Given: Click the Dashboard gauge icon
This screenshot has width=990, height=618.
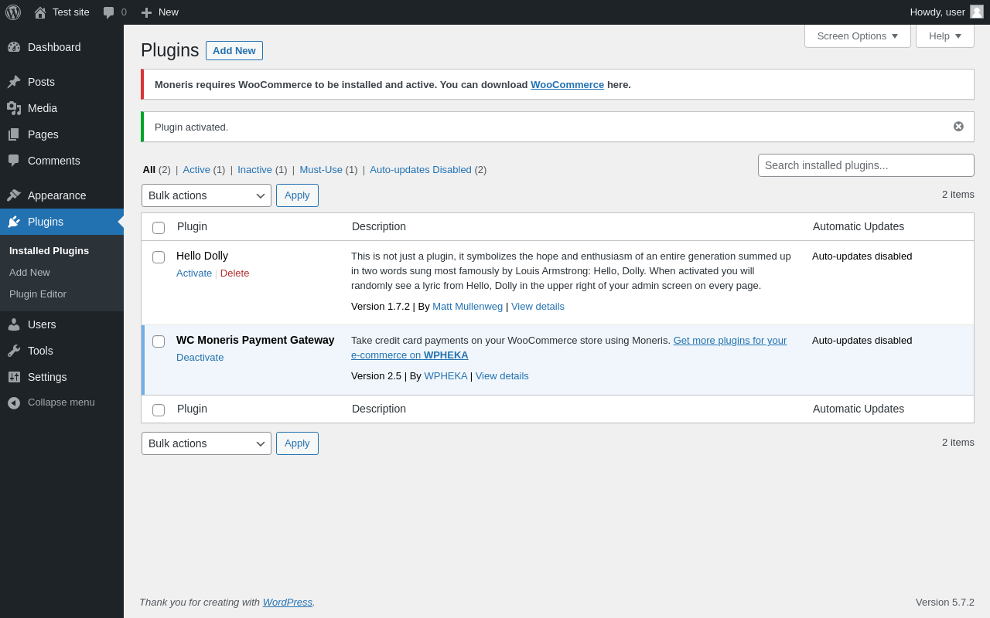Looking at the screenshot, I should (14, 47).
